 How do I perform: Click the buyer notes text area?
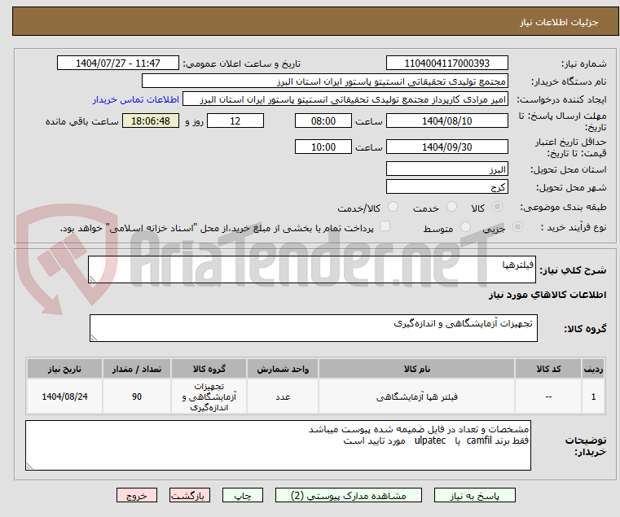[279, 445]
